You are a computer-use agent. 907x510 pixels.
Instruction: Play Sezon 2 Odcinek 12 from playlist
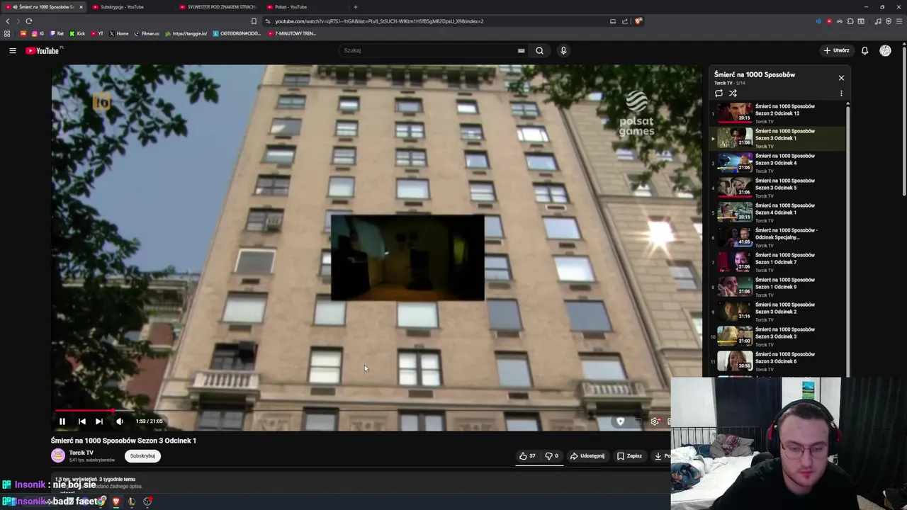pyautogui.click(x=777, y=113)
